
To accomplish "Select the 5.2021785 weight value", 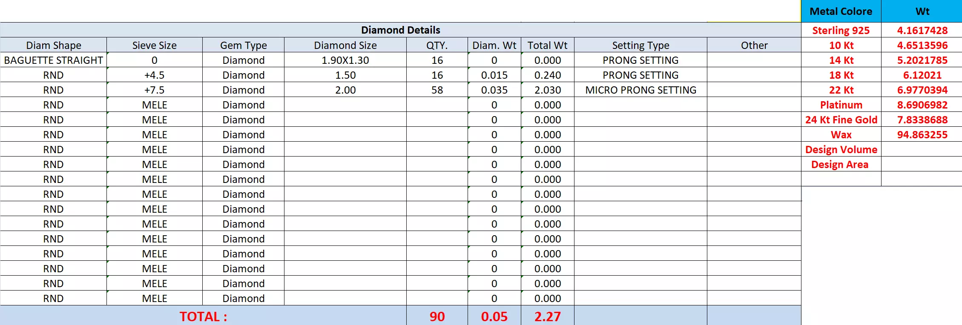I will (x=922, y=60).
